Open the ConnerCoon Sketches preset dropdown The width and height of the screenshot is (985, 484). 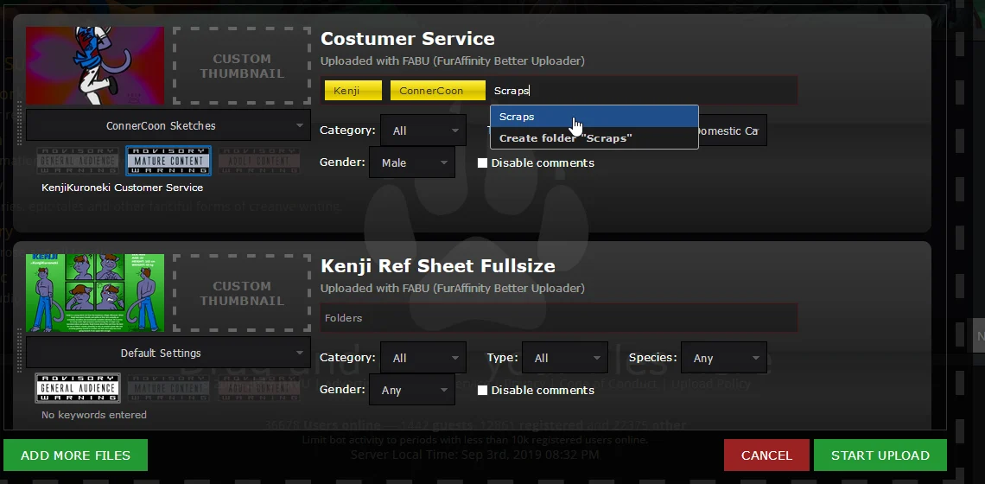tap(168, 125)
